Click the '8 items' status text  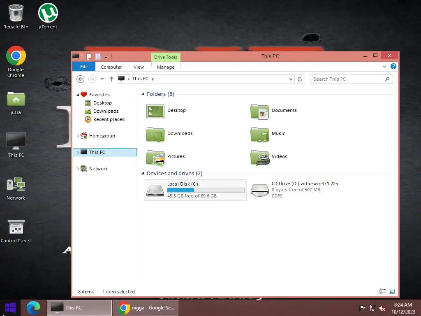[x=86, y=292]
